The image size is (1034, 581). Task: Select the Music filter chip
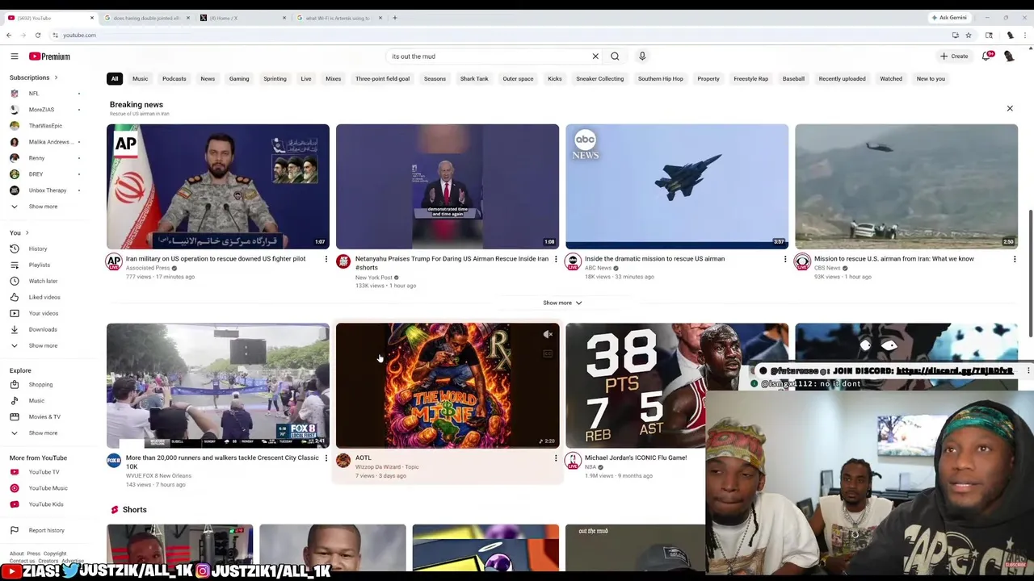click(x=140, y=79)
